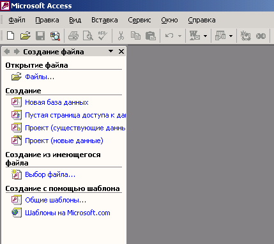This screenshot has height=244, width=274.
Task: Open Шаблоны на Microsoft.com link
Action: click(68, 213)
